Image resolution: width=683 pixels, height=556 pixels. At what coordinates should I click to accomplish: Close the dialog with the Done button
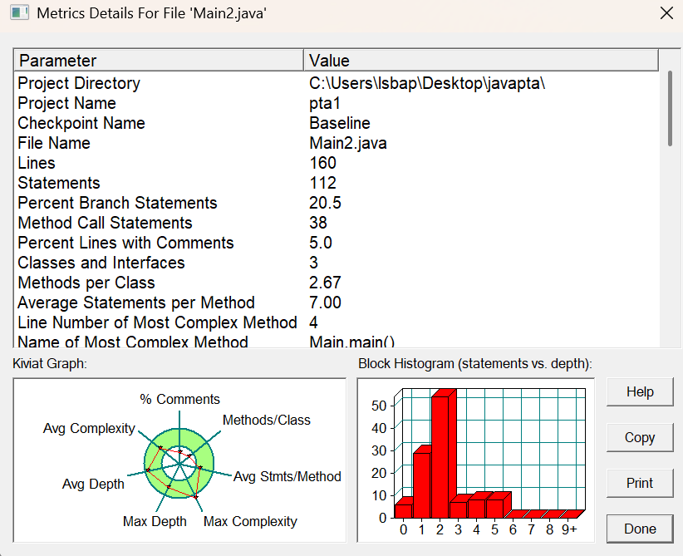(x=640, y=529)
